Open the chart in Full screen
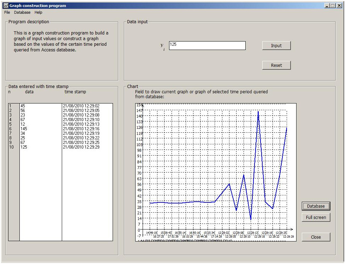Screen dimensions: 347x264 [316, 217]
